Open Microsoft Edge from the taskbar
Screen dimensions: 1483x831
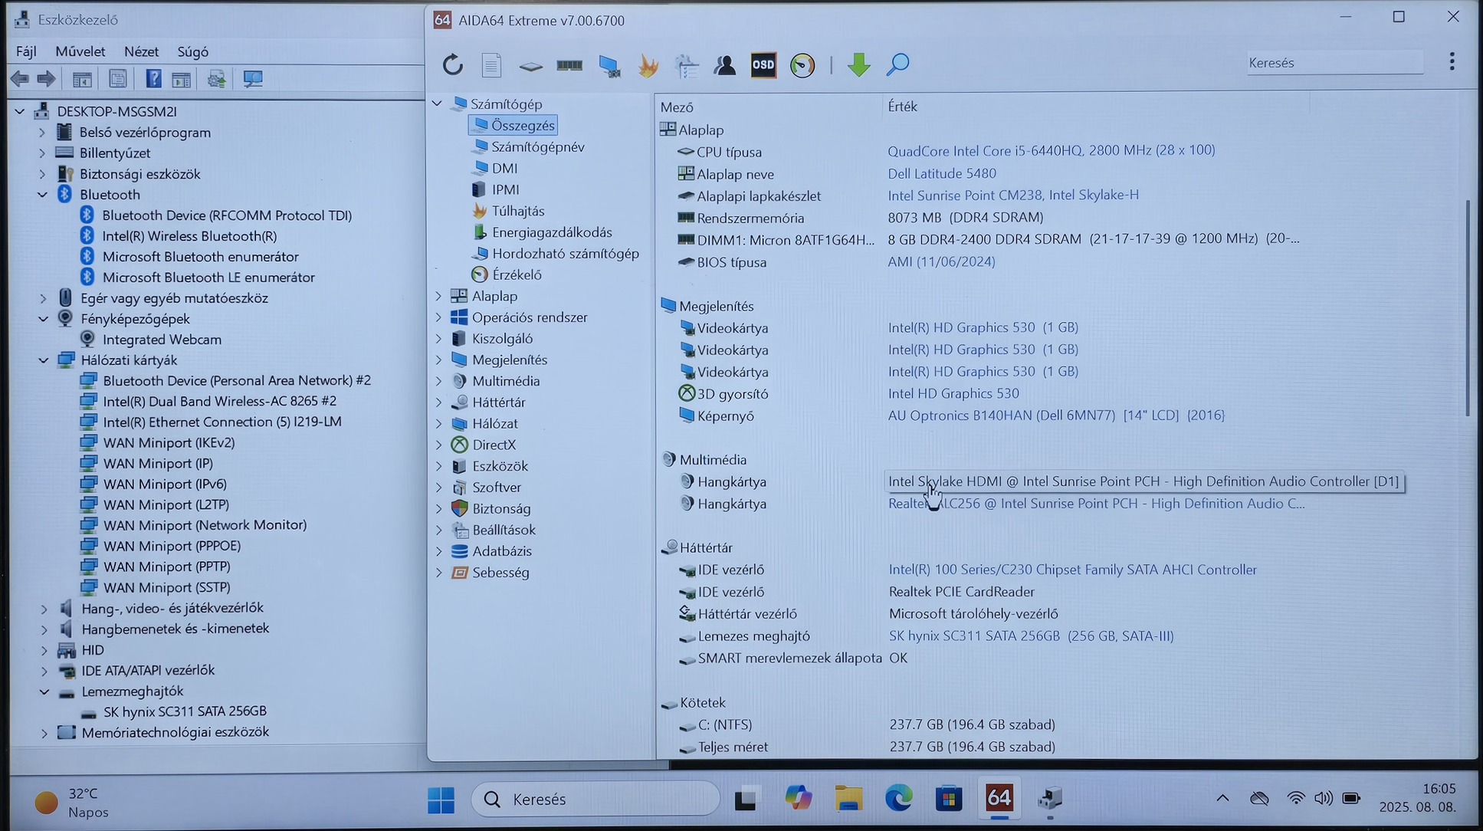(x=898, y=799)
